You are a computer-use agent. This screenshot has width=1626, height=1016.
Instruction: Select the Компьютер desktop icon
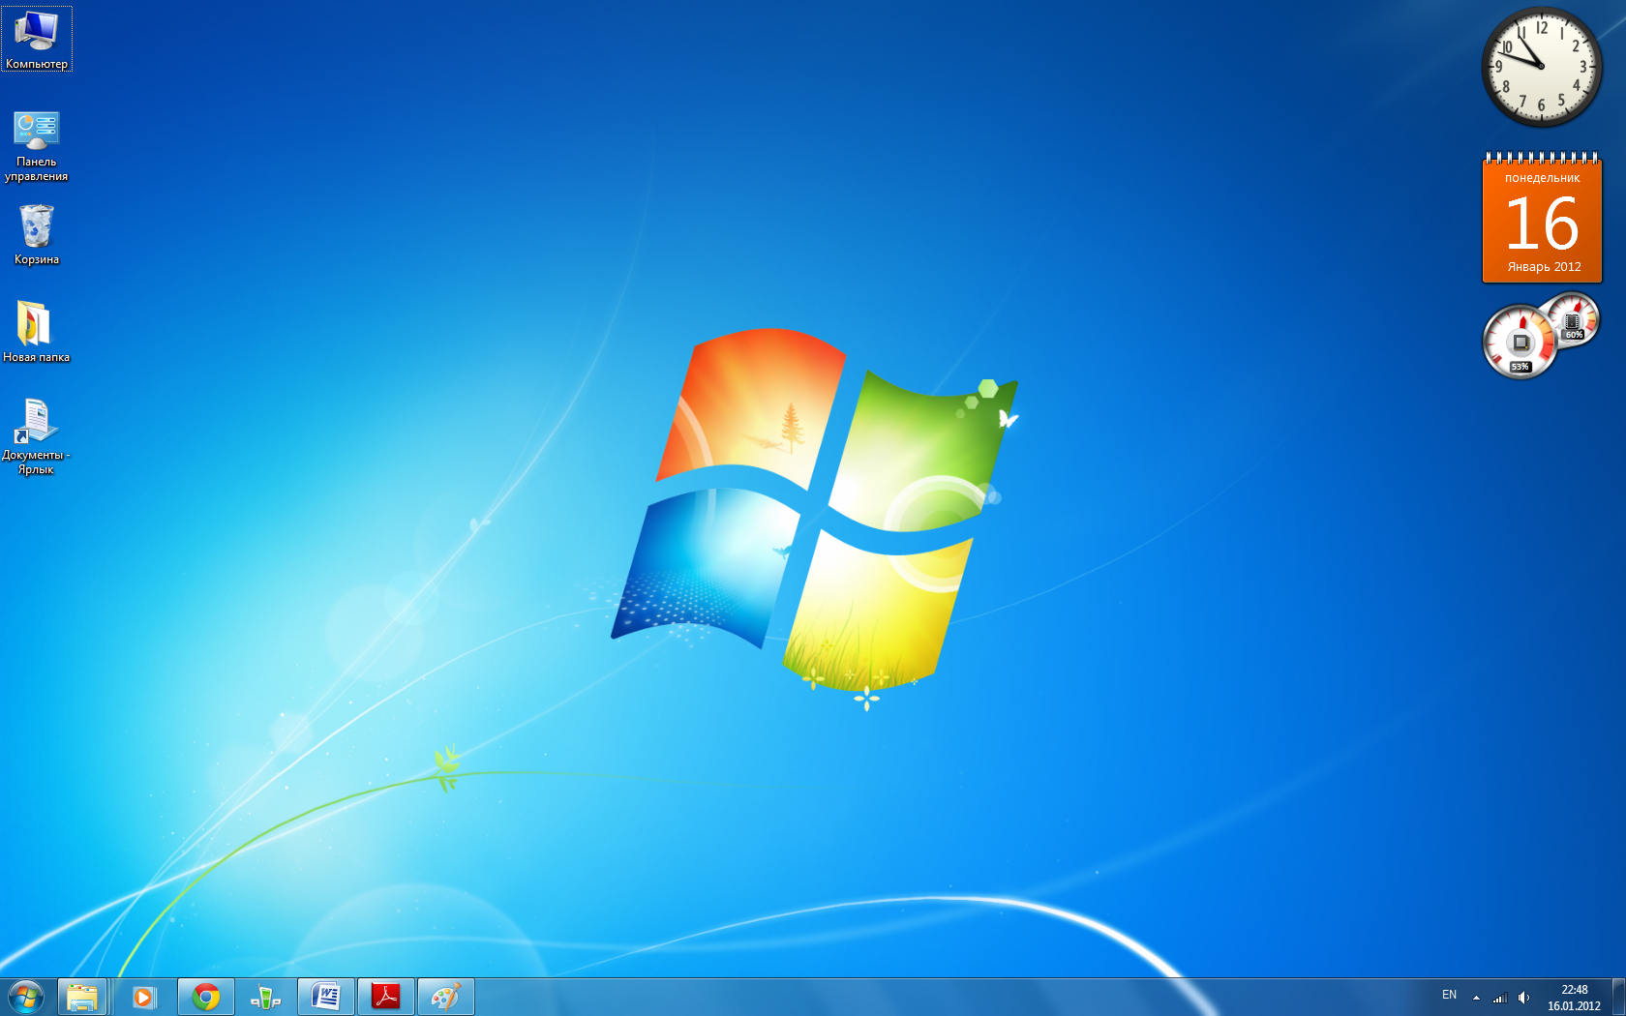(x=37, y=39)
